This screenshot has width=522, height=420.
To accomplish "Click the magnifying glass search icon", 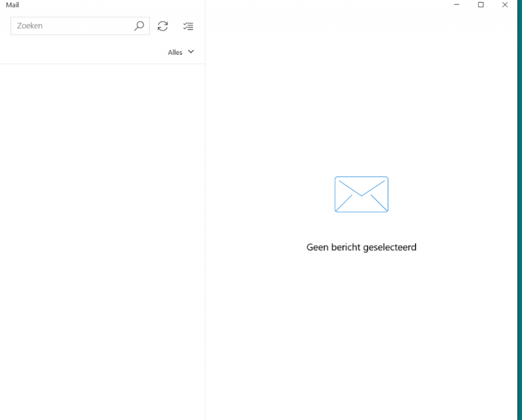I will [139, 26].
